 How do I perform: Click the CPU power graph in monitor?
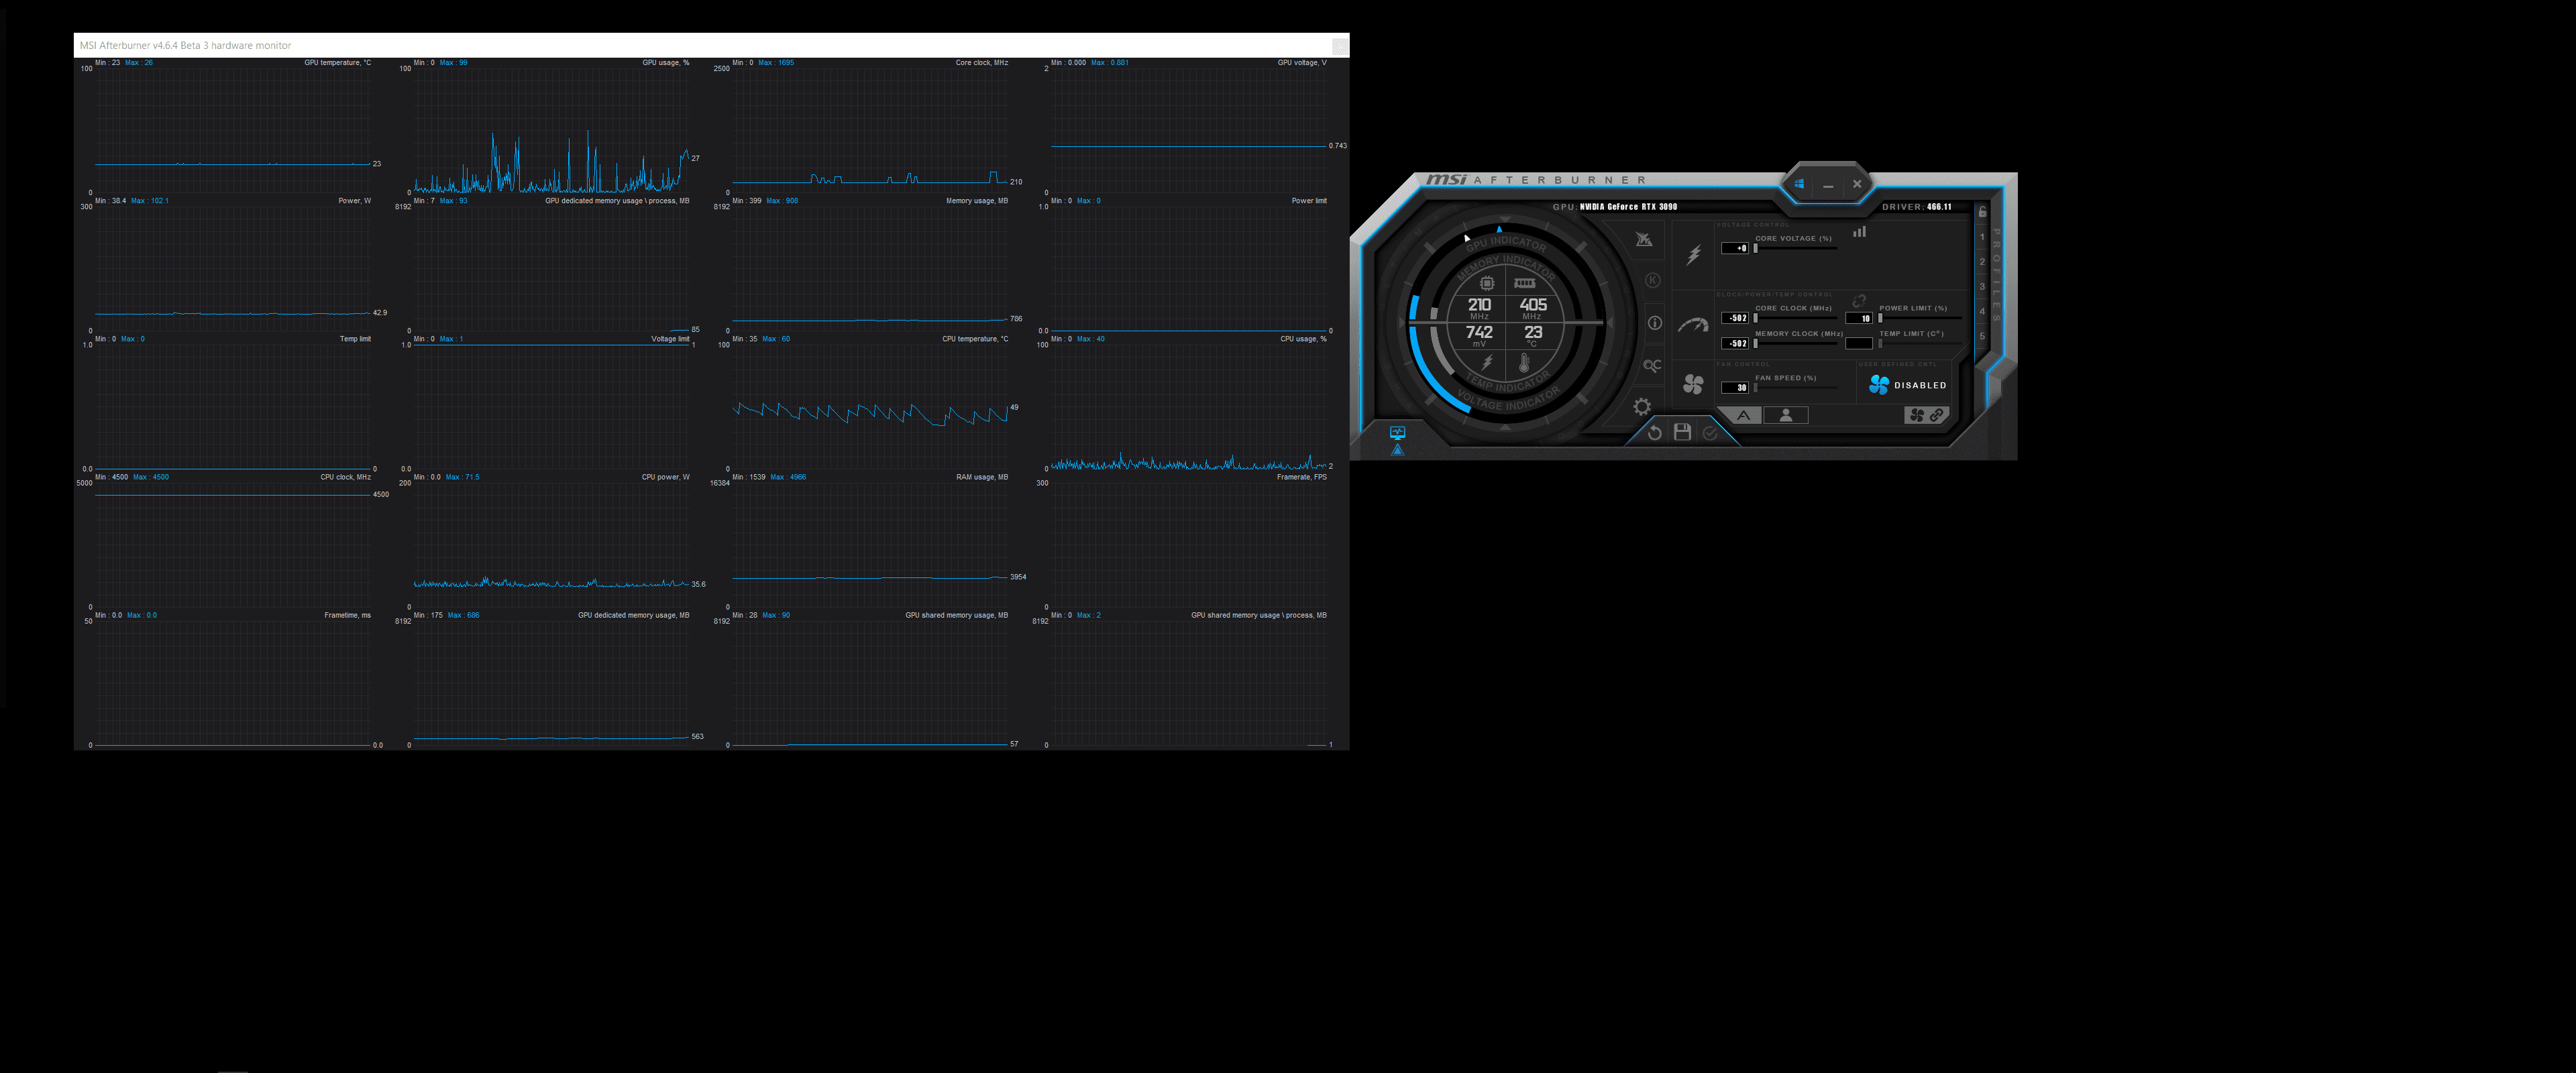551,545
